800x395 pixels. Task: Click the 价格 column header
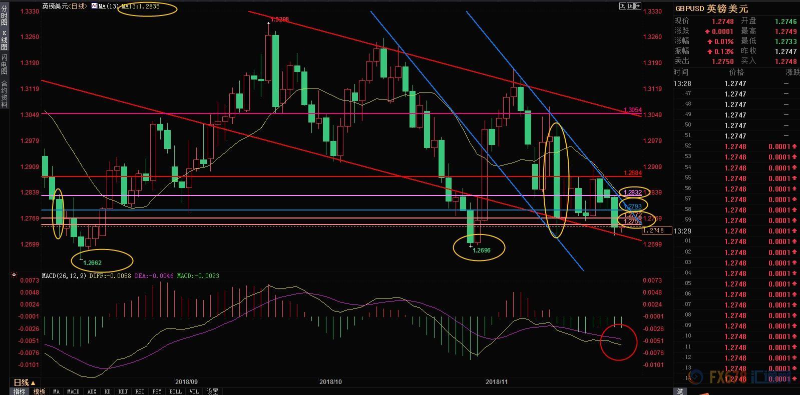737,72
